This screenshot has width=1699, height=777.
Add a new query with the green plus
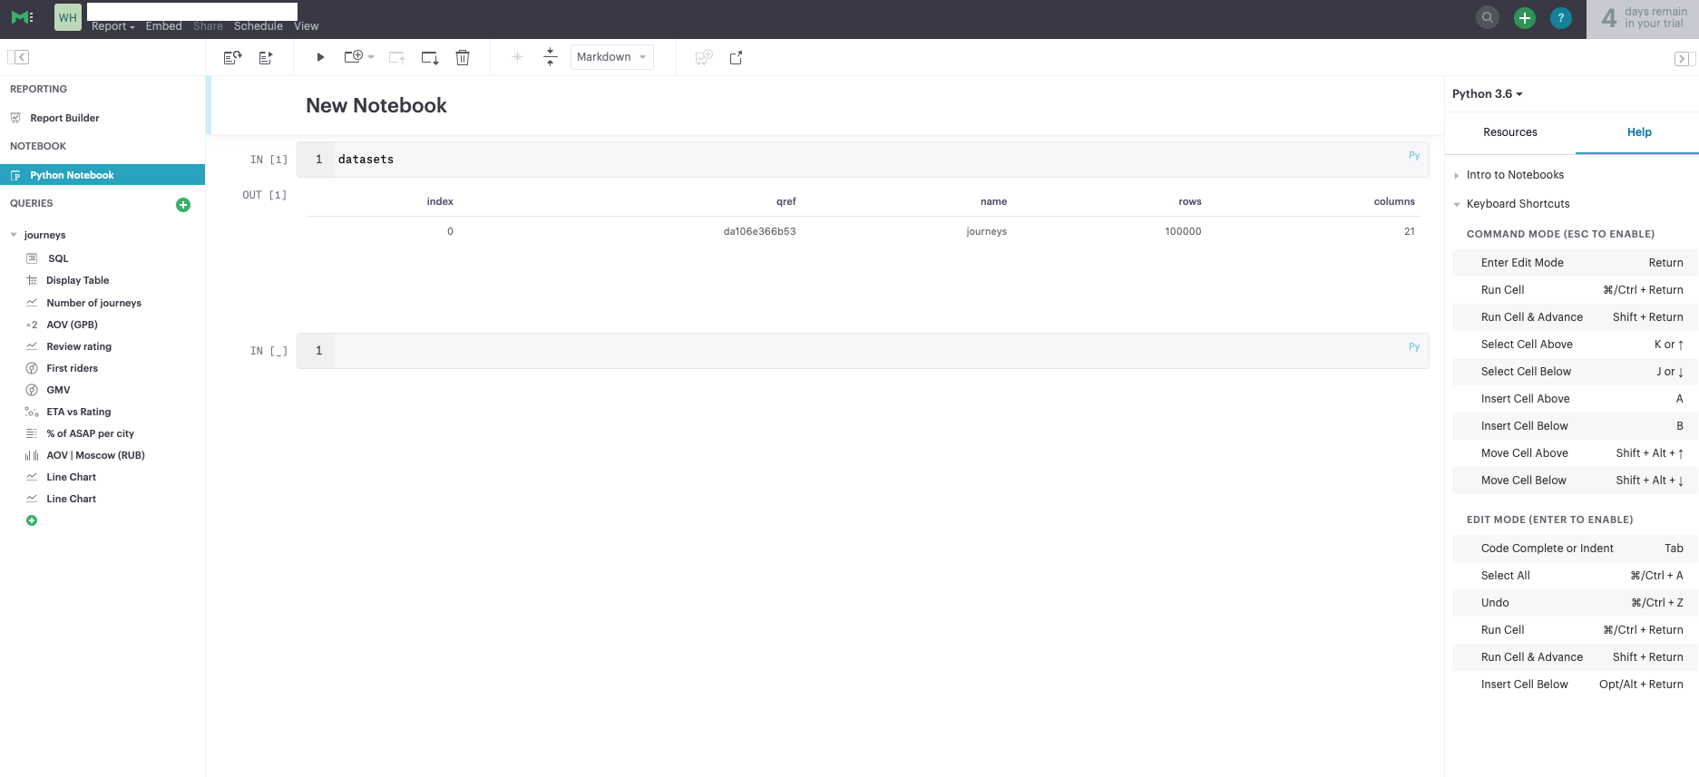pos(183,205)
